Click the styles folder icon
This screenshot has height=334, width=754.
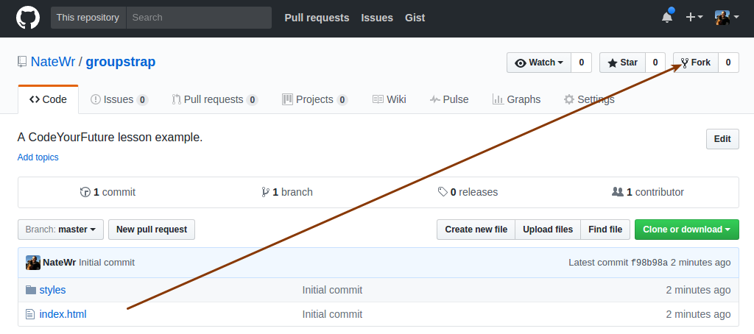[x=31, y=290]
